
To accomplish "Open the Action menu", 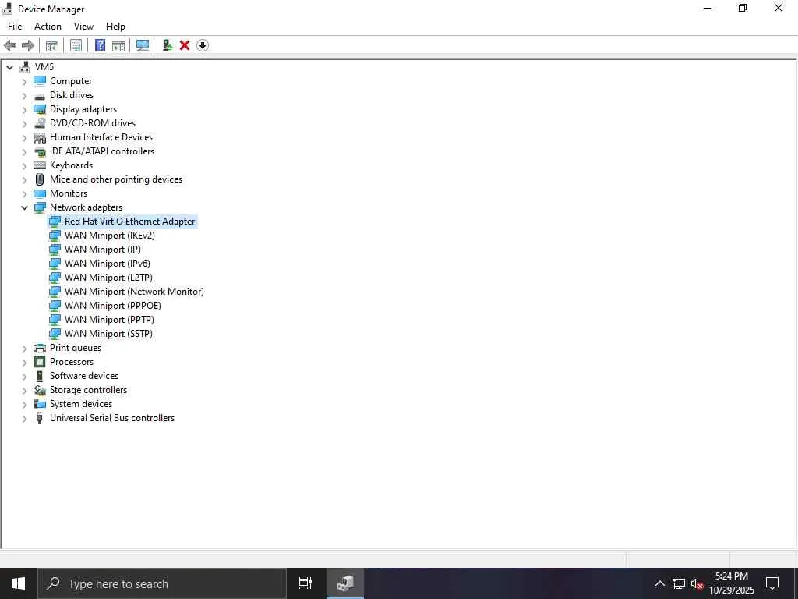I will pyautogui.click(x=48, y=27).
